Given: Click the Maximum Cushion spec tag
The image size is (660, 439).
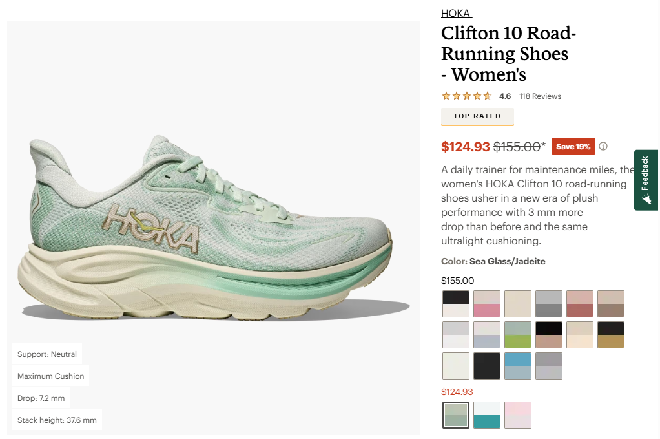Looking at the screenshot, I should tap(51, 376).
